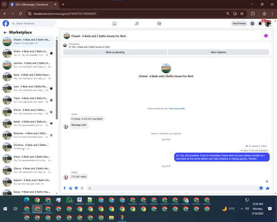
Task: Send a thumbs-up like
Action: (x=268, y=188)
